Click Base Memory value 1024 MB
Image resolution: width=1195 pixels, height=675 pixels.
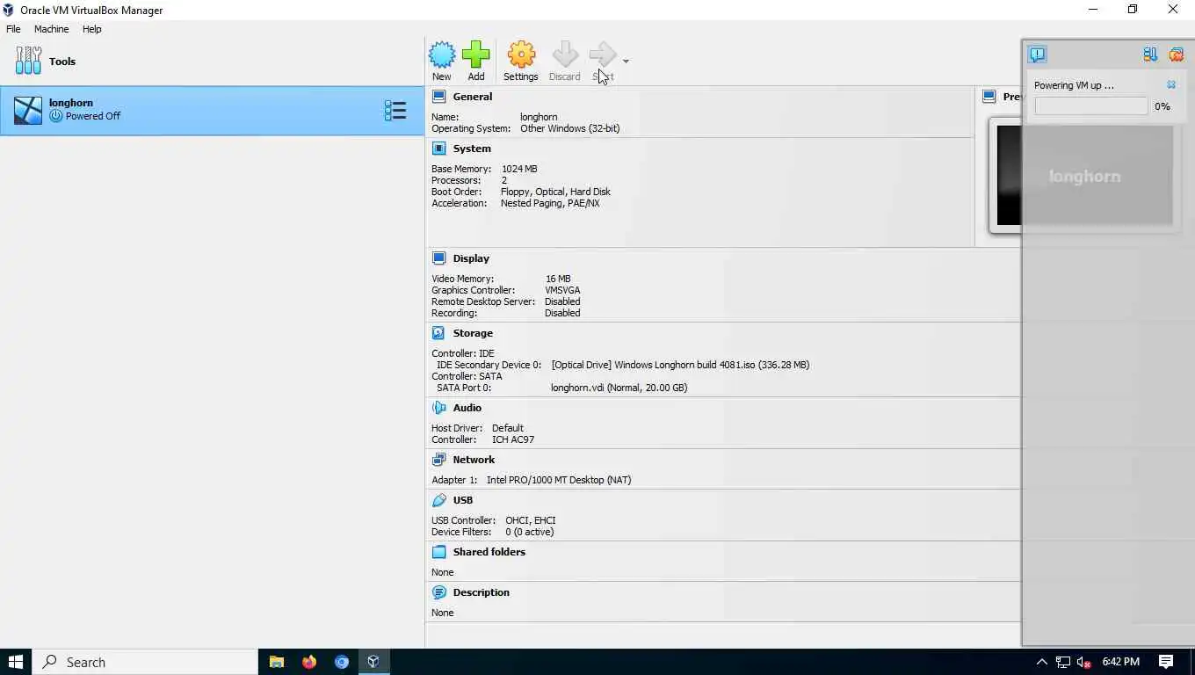519,169
